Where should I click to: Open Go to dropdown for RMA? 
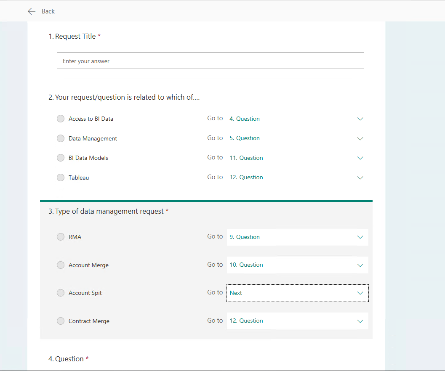point(297,237)
